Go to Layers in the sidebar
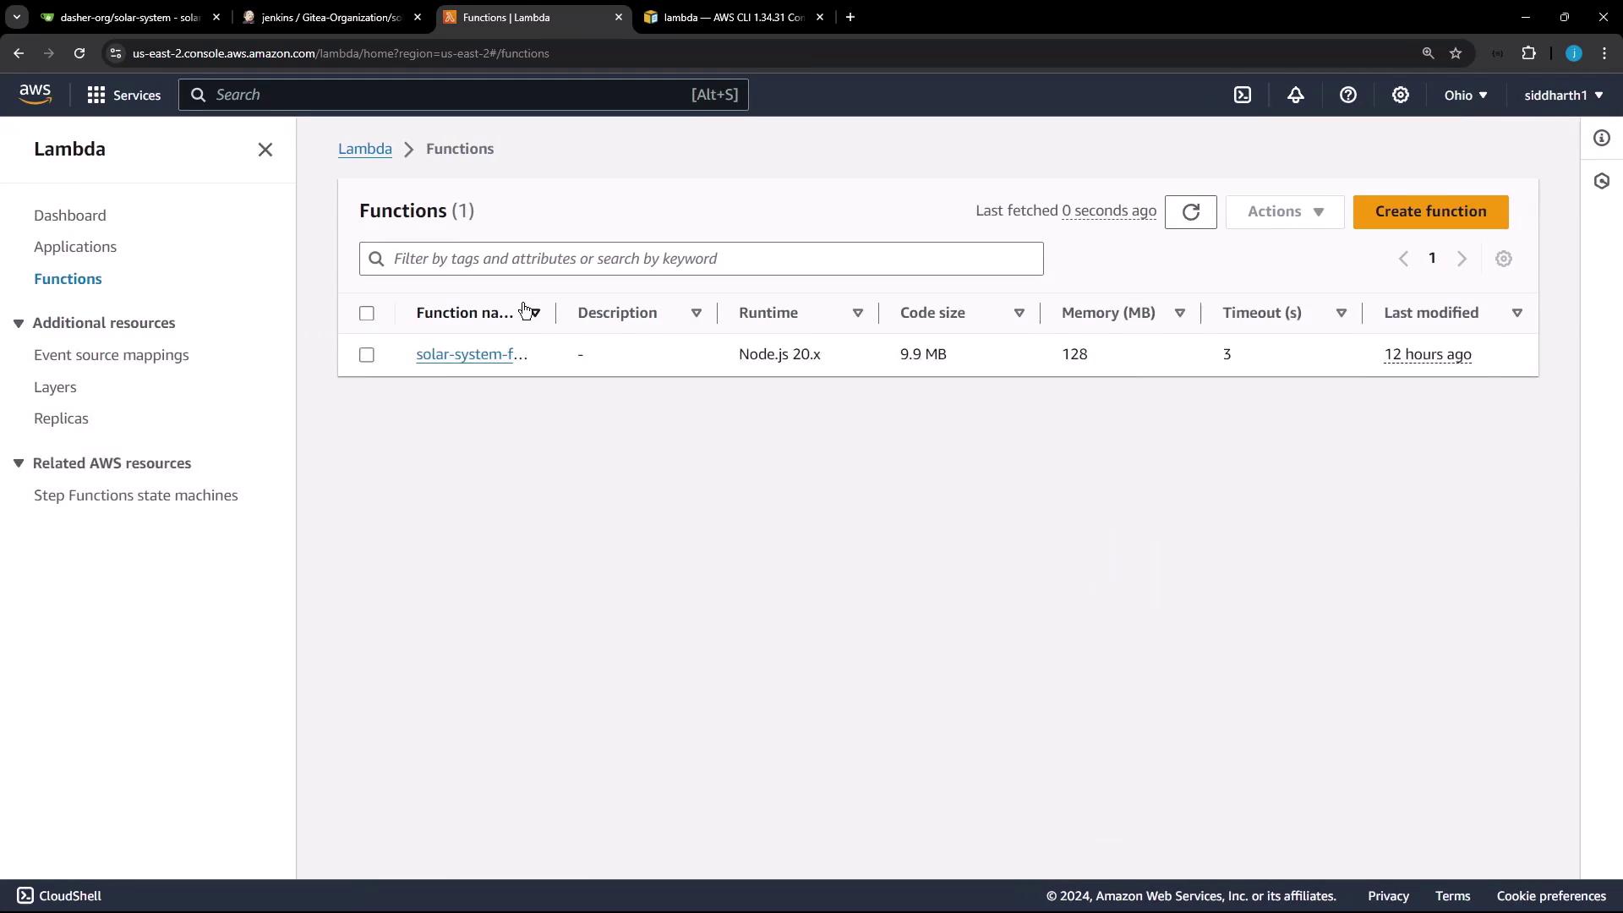 (55, 387)
